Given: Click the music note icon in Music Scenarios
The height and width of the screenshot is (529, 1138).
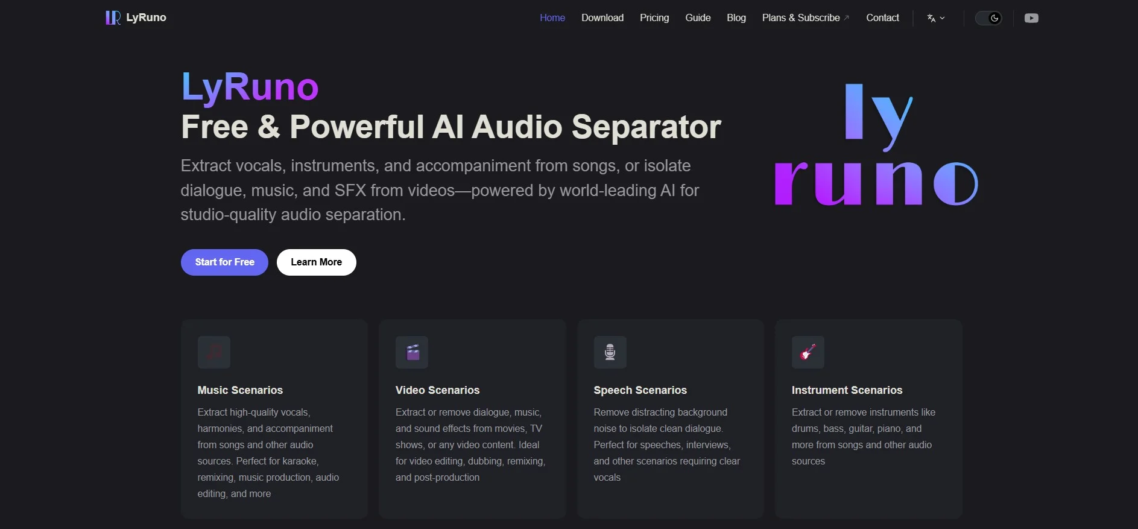Looking at the screenshot, I should pyautogui.click(x=214, y=352).
